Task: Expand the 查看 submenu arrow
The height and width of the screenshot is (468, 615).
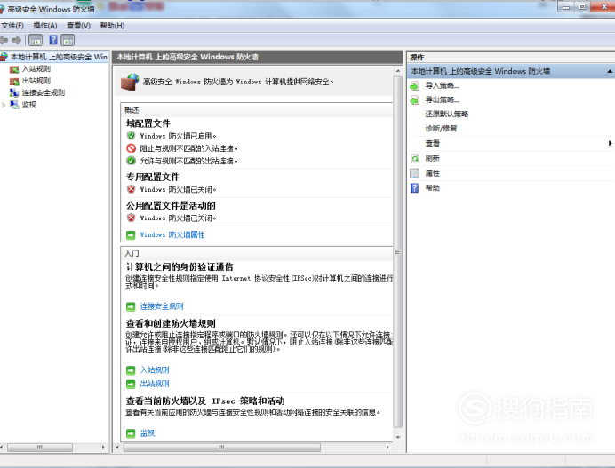Action: (610, 144)
